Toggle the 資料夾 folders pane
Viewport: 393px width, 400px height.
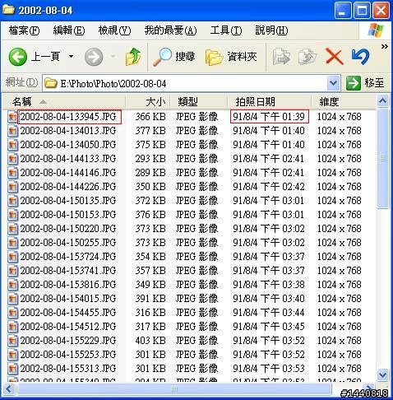[231, 57]
